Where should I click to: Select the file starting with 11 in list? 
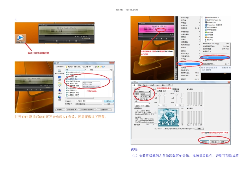point(72,95)
